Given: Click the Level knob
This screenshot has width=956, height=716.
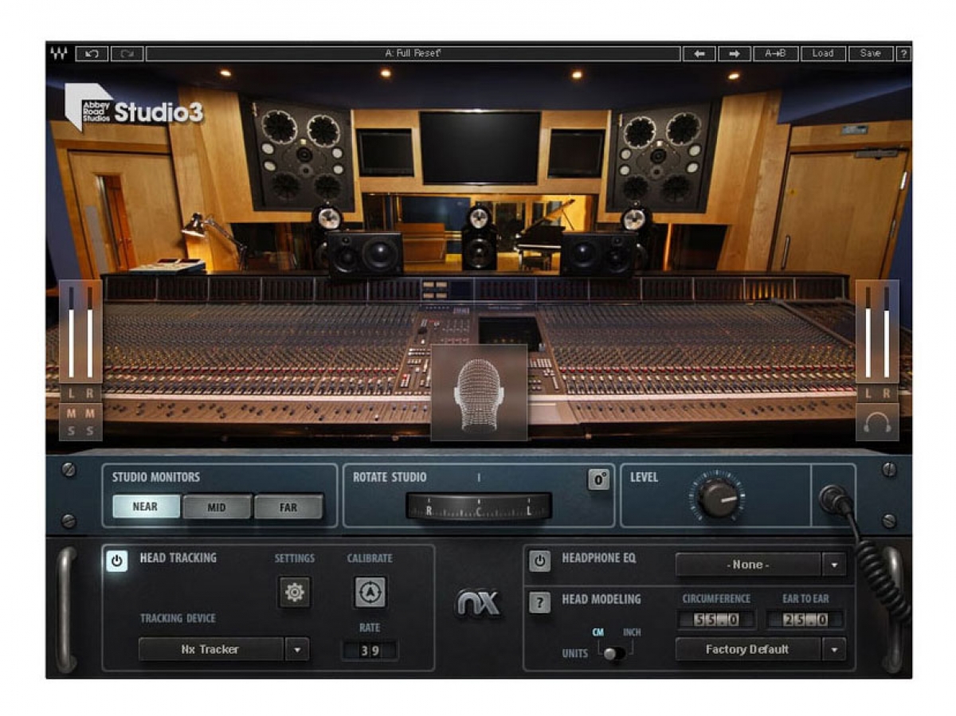Looking at the screenshot, I should [x=719, y=498].
